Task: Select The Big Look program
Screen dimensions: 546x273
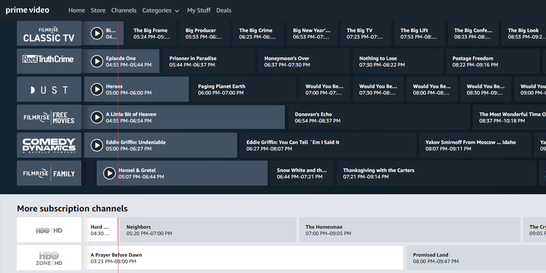Action: click(x=524, y=33)
